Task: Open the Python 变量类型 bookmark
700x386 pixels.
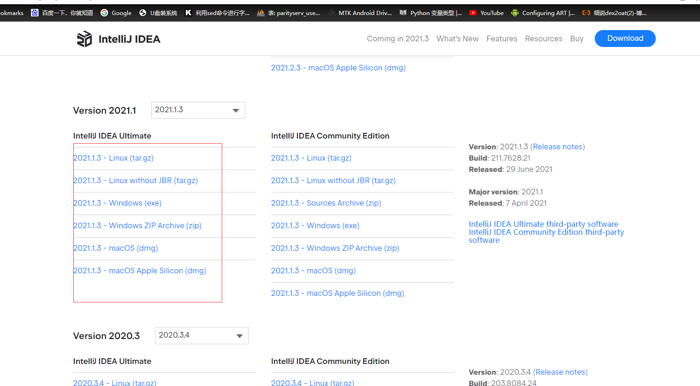Action: coord(431,13)
